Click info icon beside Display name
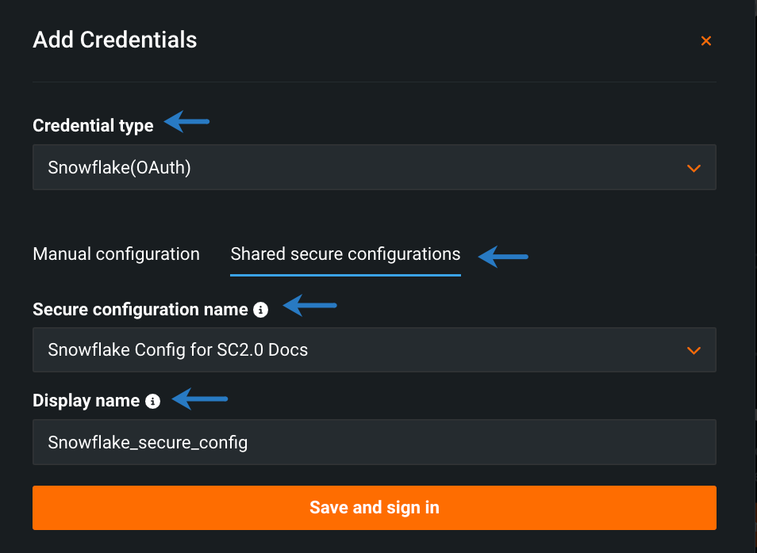Image resolution: width=757 pixels, height=553 pixels. coord(153,402)
